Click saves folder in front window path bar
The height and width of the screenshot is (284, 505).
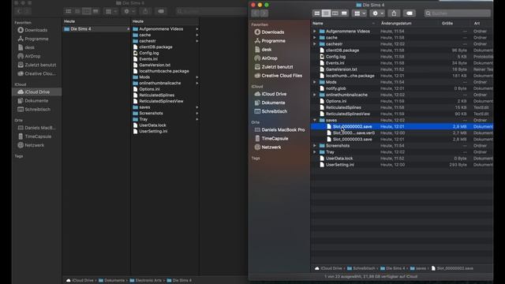click(417, 268)
